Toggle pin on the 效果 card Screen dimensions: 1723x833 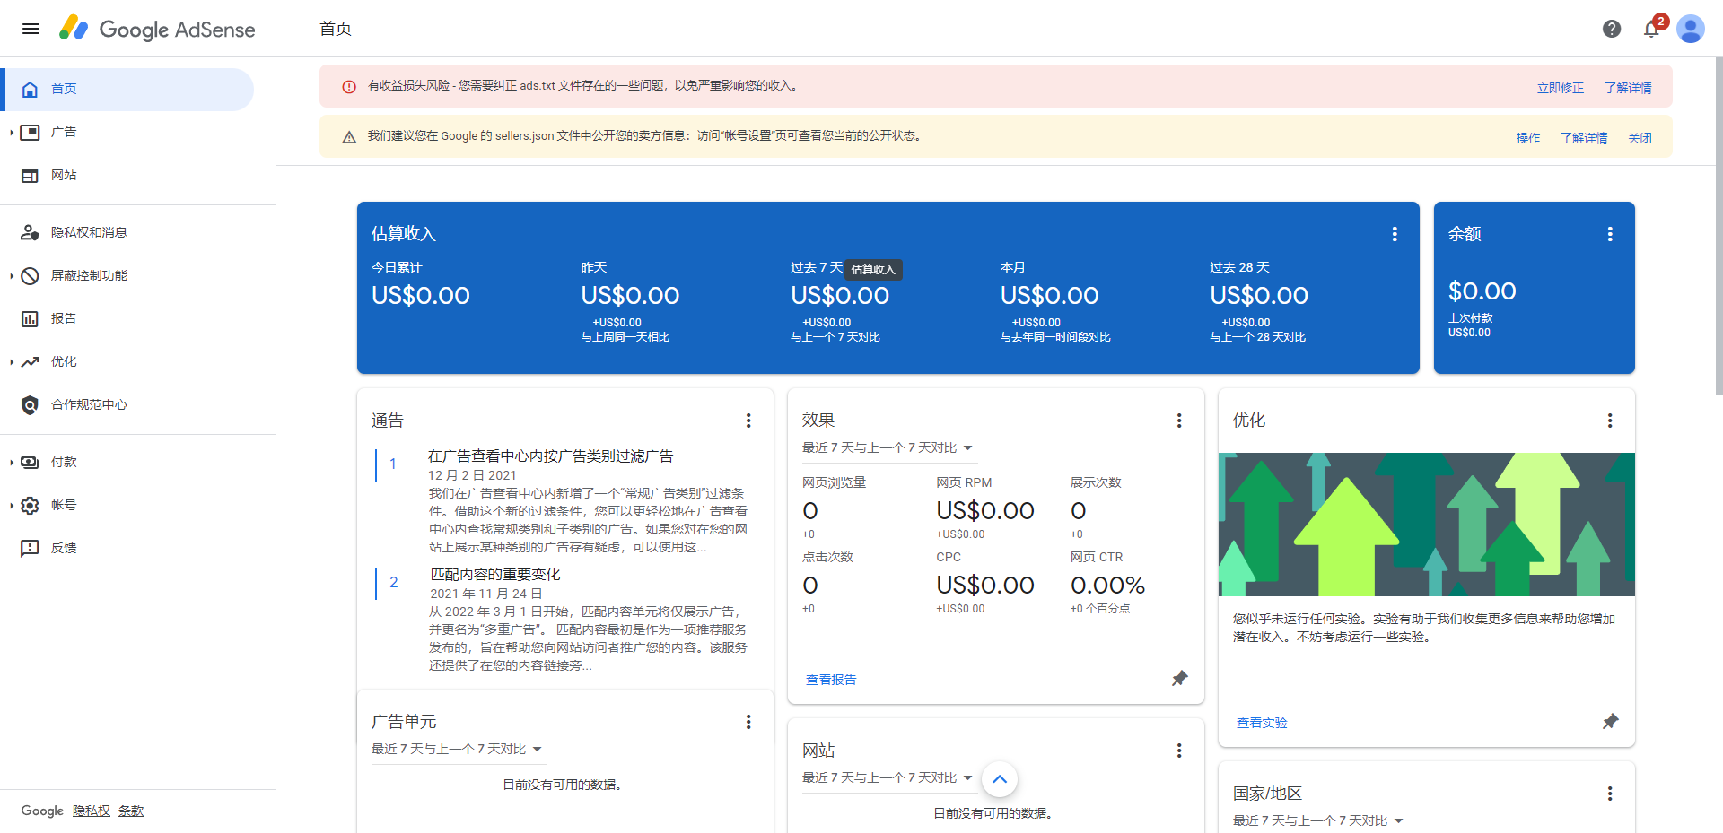[x=1179, y=679]
